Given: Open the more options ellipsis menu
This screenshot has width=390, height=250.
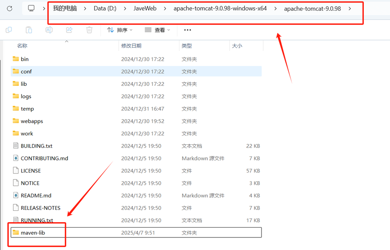Looking at the screenshot, I should point(188,30).
